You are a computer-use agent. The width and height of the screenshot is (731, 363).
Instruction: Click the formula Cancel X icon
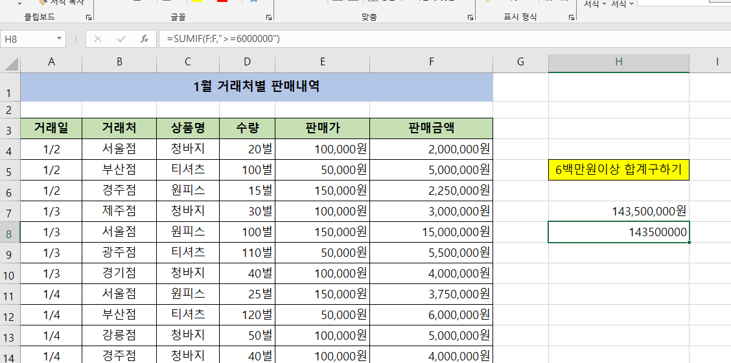(x=98, y=39)
